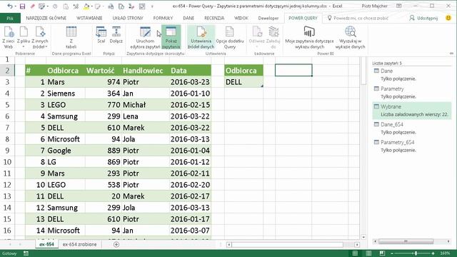The image size is (457, 257).
Task: Switch to DANE tab
Action: coord(189,18)
